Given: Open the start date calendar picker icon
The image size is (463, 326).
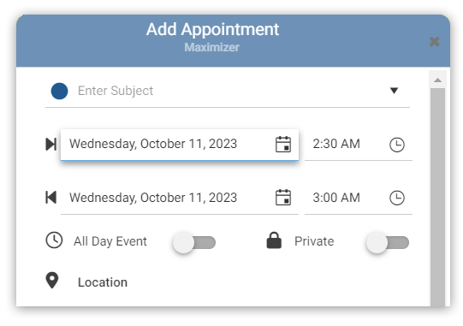Looking at the screenshot, I should 283,145.
